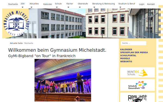
Task: Go to Startseite in the top menu
Action: click(x=13, y=4)
